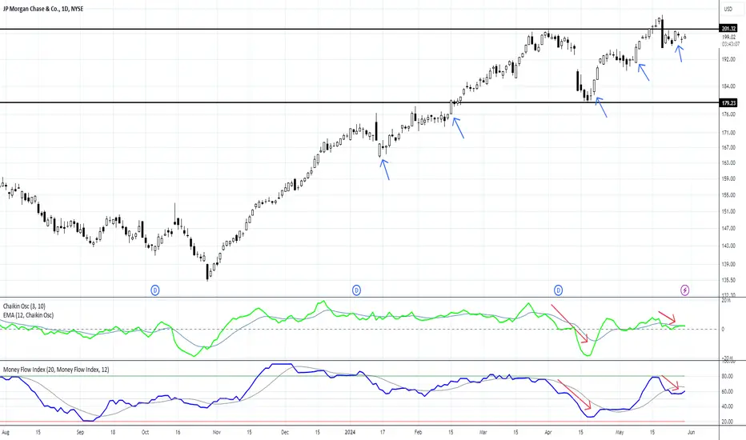This screenshot has height=440, width=746.
Task: Click the 167.00 price axis value
Action: click(x=728, y=147)
